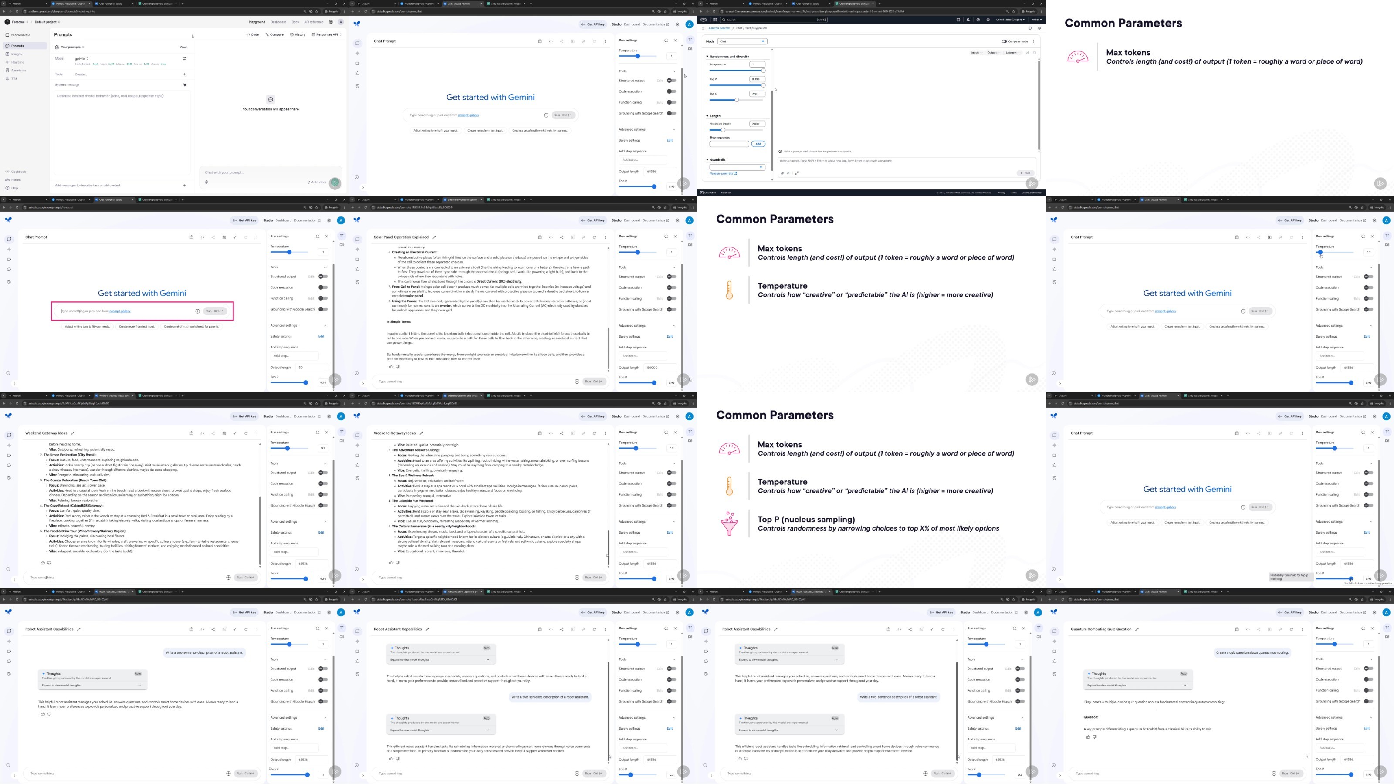1394x784 pixels.
Task: Open the Guardrails combo box in Bedrock
Action: 737,167
